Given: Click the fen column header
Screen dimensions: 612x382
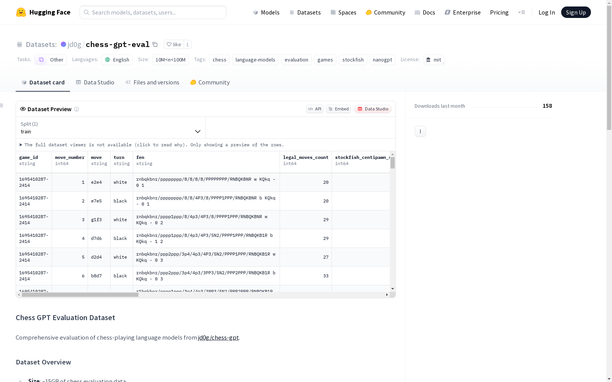Looking at the screenshot, I should (x=206, y=162).
